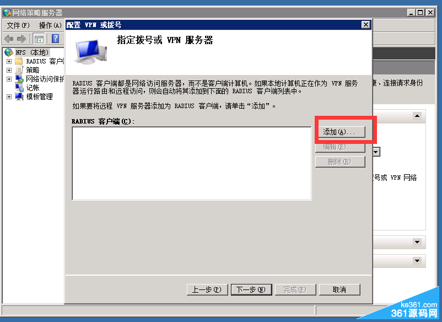This screenshot has width=442, height=322.
Task: Click inside the RADIUS 客户端 list box
Action: click(x=192, y=163)
